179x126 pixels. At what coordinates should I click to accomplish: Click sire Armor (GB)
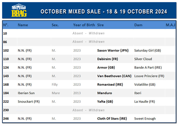click(x=106, y=67)
